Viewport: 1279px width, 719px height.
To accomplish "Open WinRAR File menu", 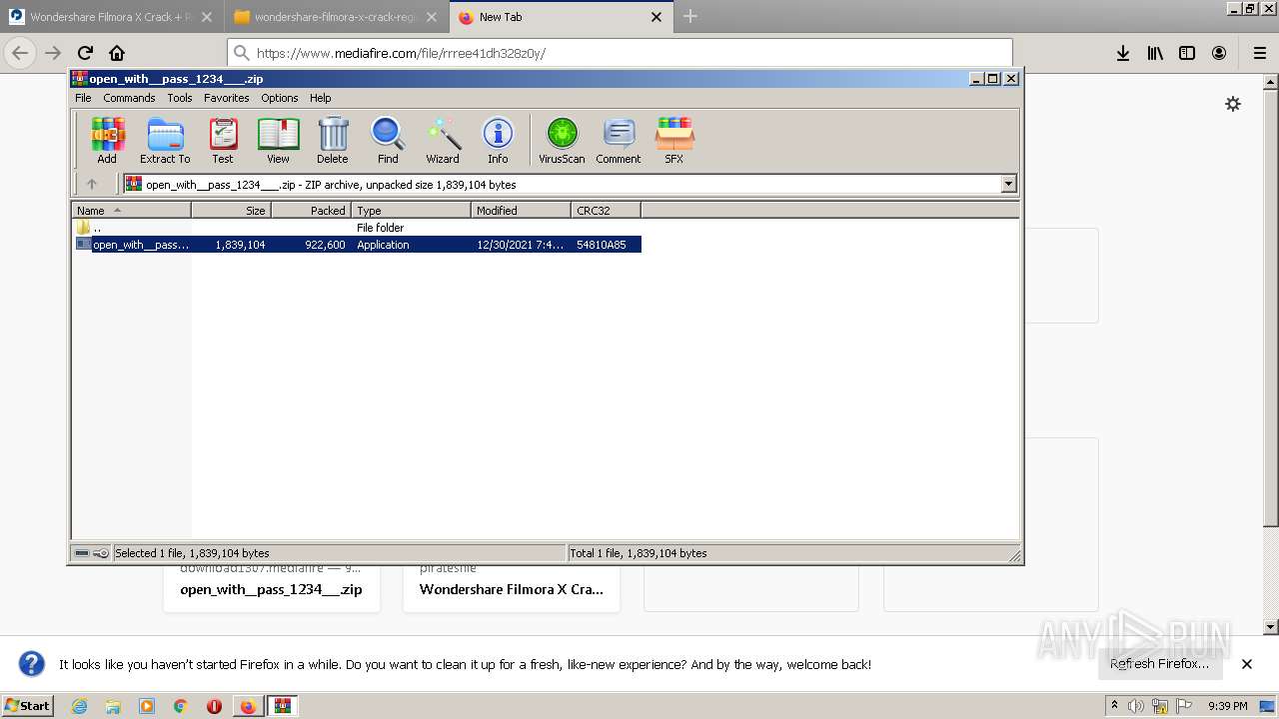I will tap(83, 98).
